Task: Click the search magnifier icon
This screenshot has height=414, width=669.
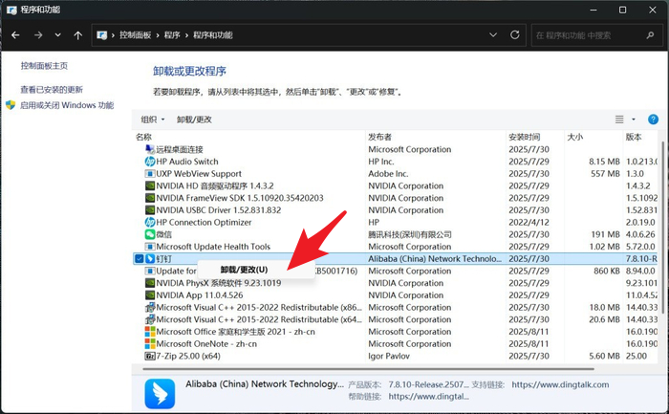Action: pyautogui.click(x=650, y=35)
